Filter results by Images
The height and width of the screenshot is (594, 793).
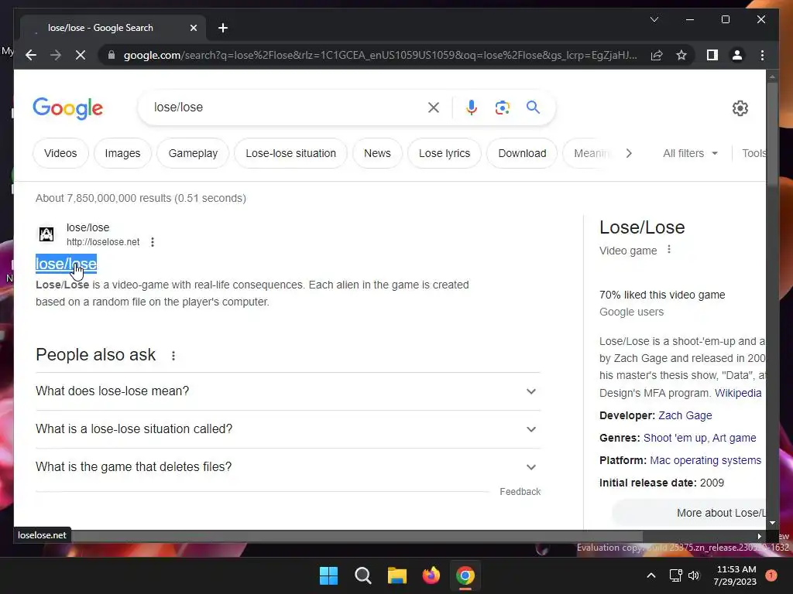pyautogui.click(x=122, y=153)
